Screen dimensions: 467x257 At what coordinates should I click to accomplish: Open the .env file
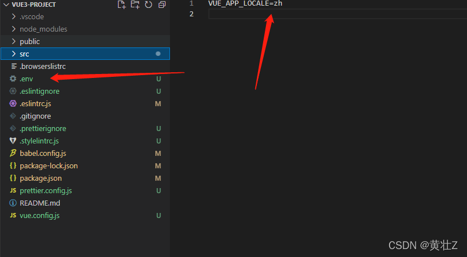(26, 79)
